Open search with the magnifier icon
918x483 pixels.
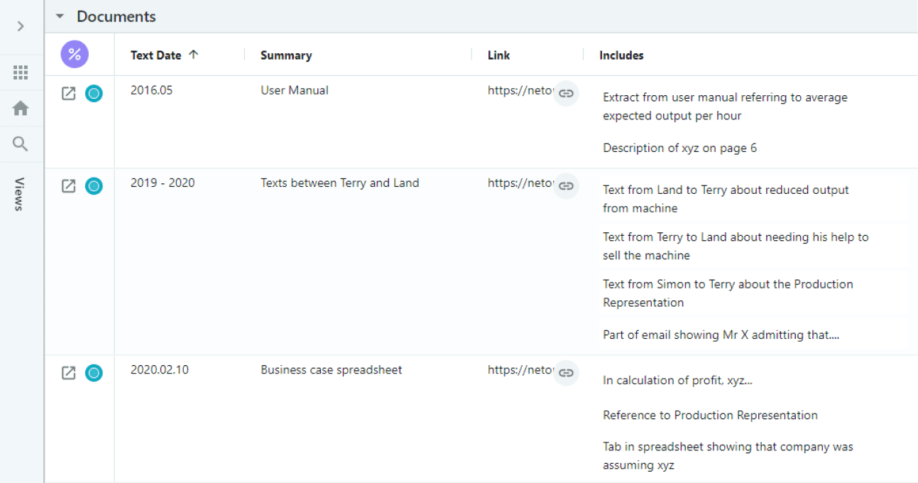(21, 144)
